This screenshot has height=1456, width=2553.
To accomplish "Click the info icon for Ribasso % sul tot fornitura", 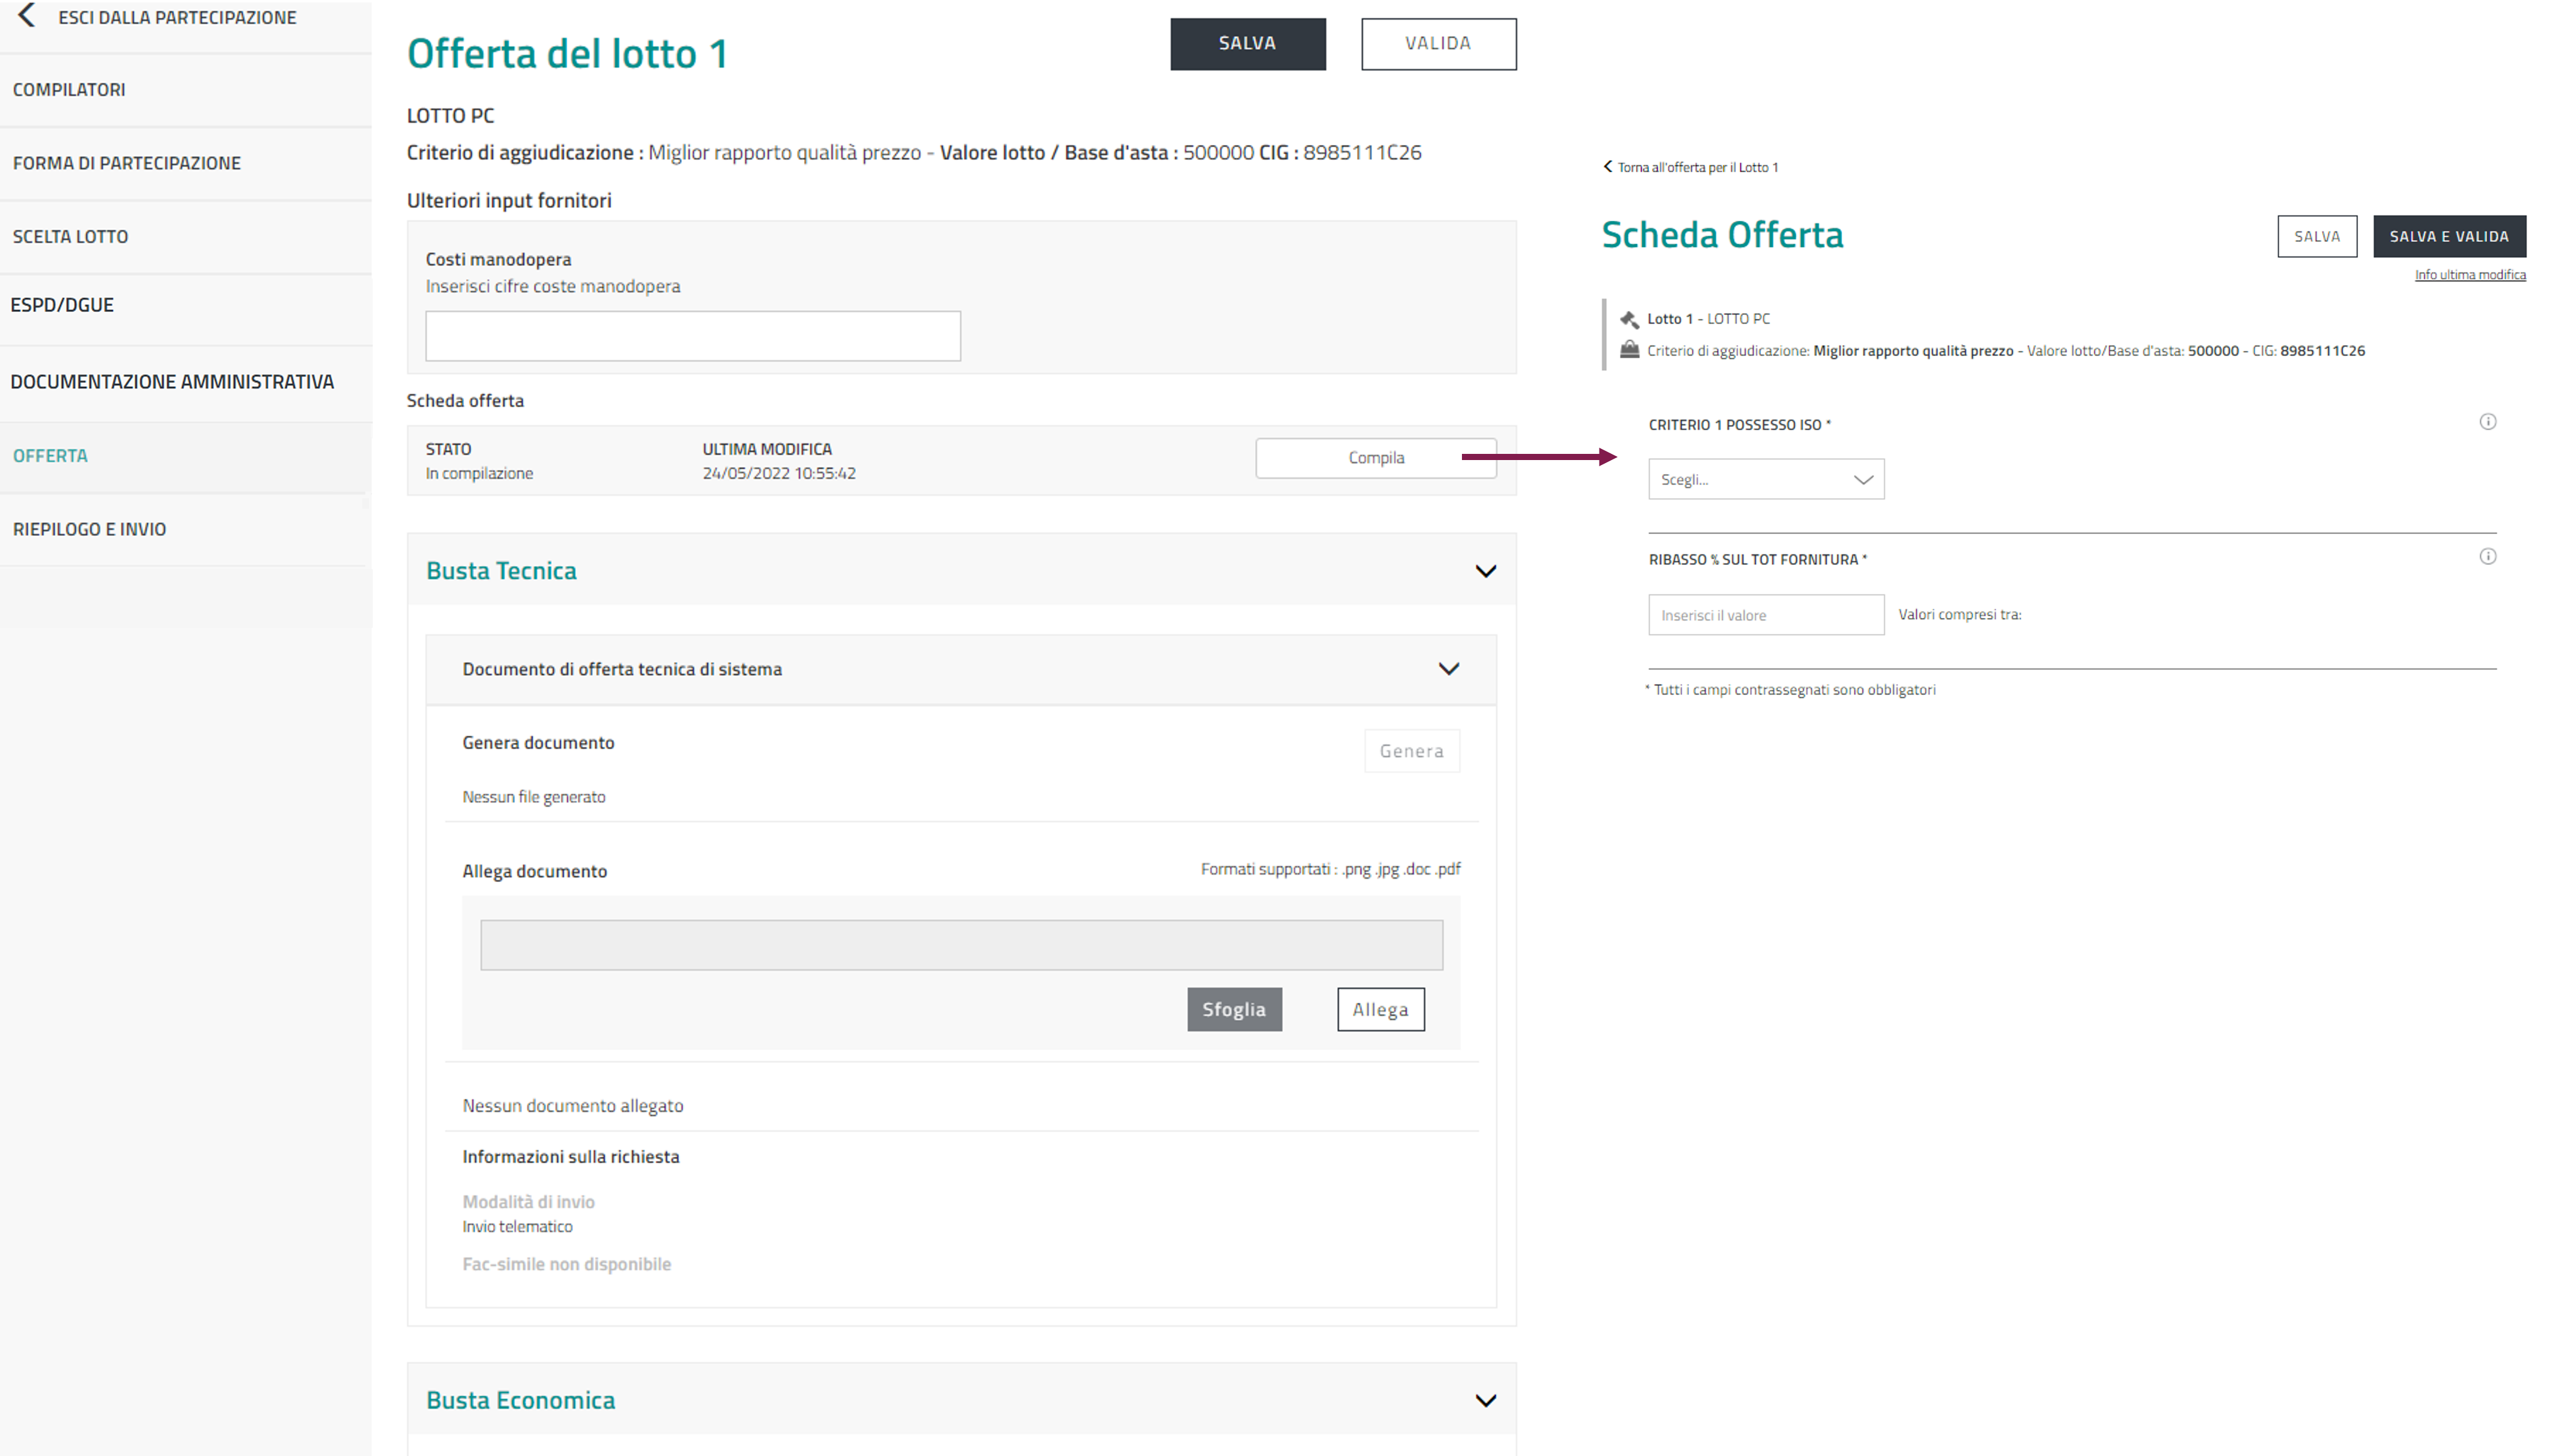I will [x=2487, y=557].
